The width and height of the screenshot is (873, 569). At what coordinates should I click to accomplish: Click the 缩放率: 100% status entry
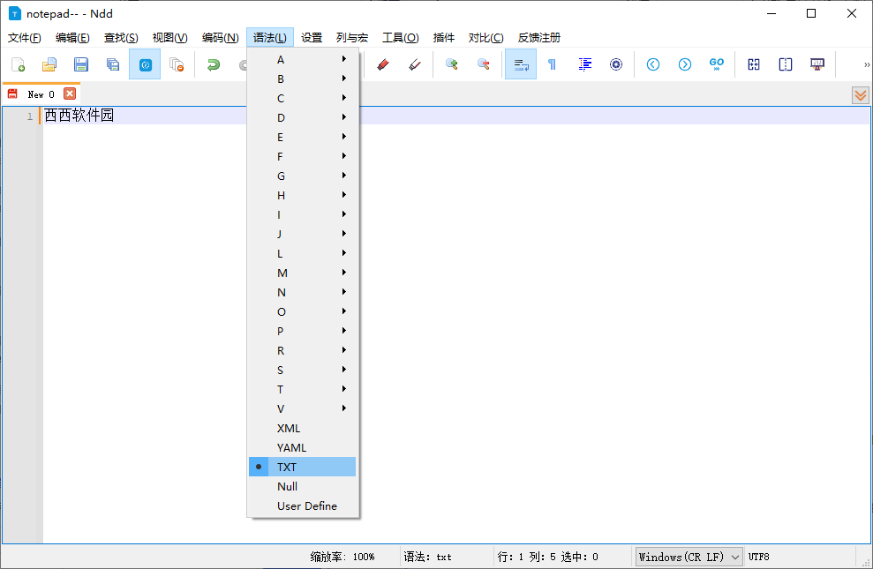point(342,557)
